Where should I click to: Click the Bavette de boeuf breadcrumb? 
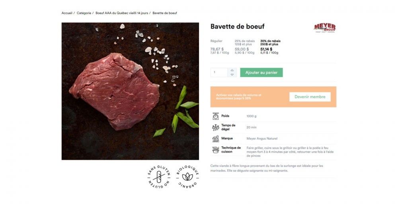(x=165, y=13)
